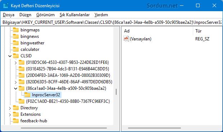This screenshot has width=223, height=132.
Task: Click the registry path address bar
Action: click(111, 22)
